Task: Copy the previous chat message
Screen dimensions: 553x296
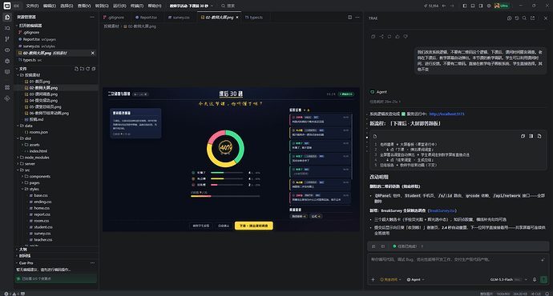Action: click(x=373, y=37)
